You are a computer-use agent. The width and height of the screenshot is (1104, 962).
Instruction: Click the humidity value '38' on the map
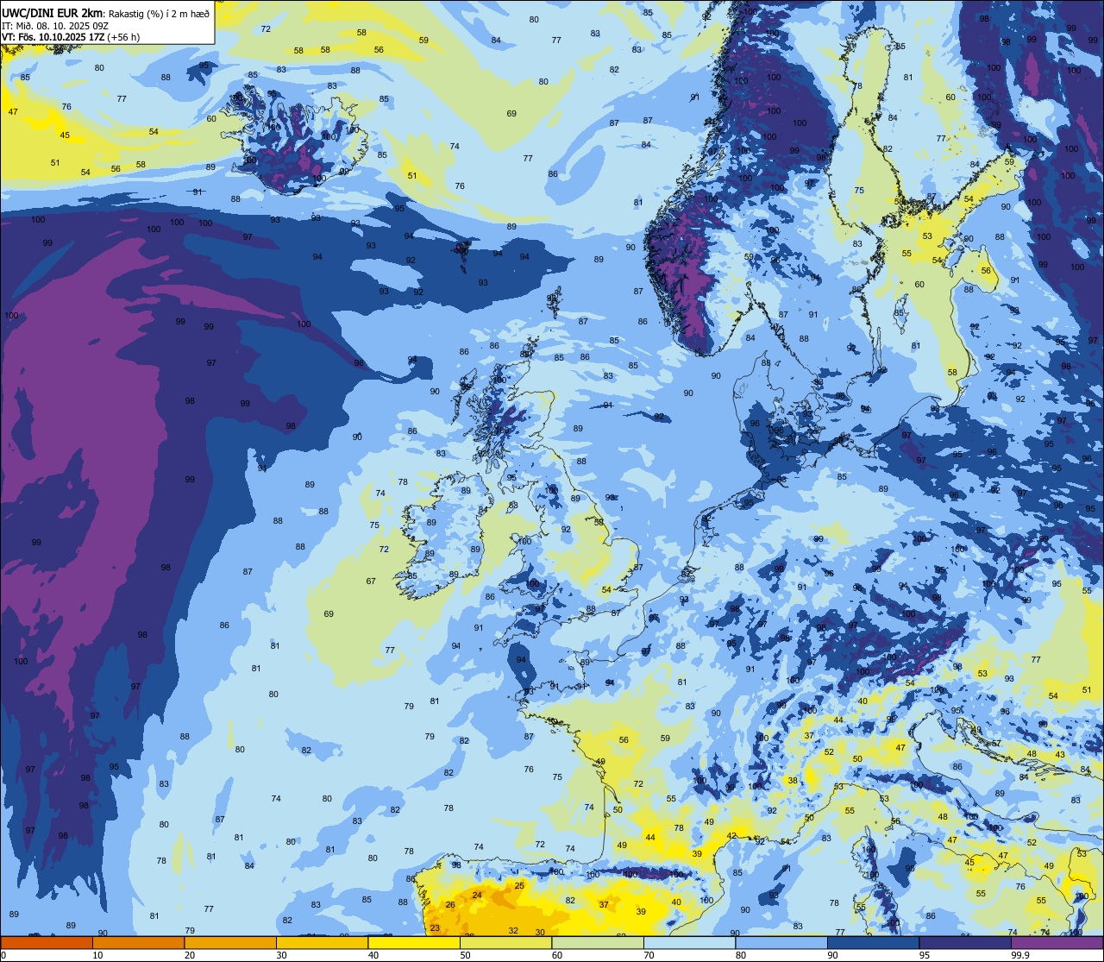tap(792, 781)
